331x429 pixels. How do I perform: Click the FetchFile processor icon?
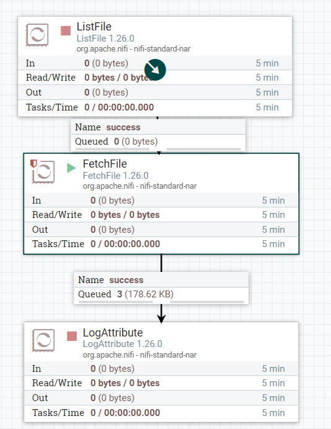[43, 172]
